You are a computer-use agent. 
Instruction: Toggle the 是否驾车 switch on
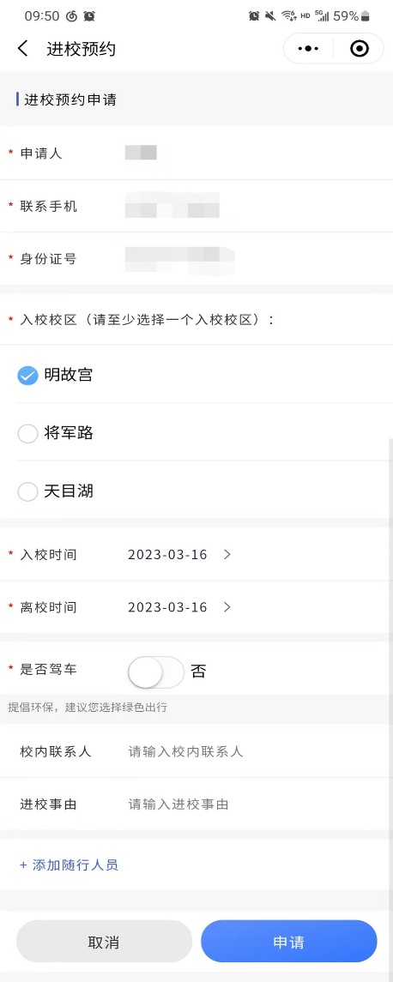[x=156, y=672]
